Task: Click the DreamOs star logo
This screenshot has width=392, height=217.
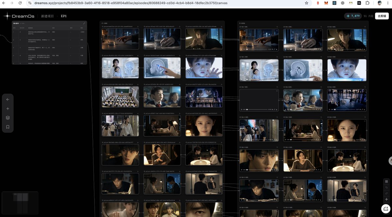Action: [x=7, y=16]
